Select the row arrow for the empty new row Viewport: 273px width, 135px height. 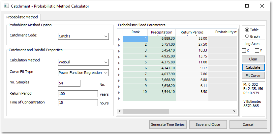[x=120, y=98]
